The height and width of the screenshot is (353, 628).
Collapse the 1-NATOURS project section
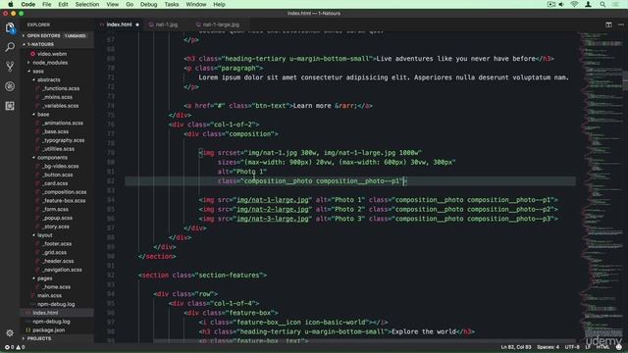[x=57, y=44]
